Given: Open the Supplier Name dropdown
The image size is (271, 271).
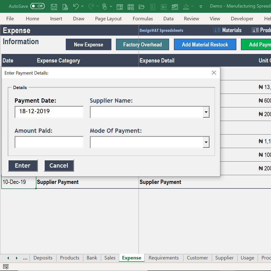Looking at the screenshot, I should pos(206,112).
